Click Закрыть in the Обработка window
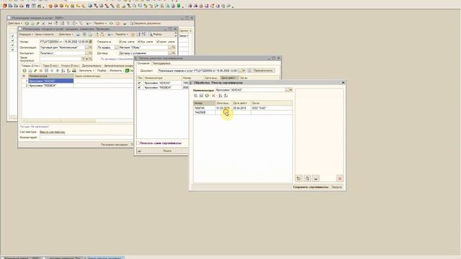461x259 pixels. (337, 187)
